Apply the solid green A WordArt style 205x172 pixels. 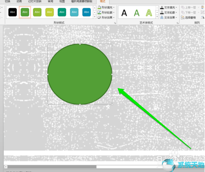[137, 13]
